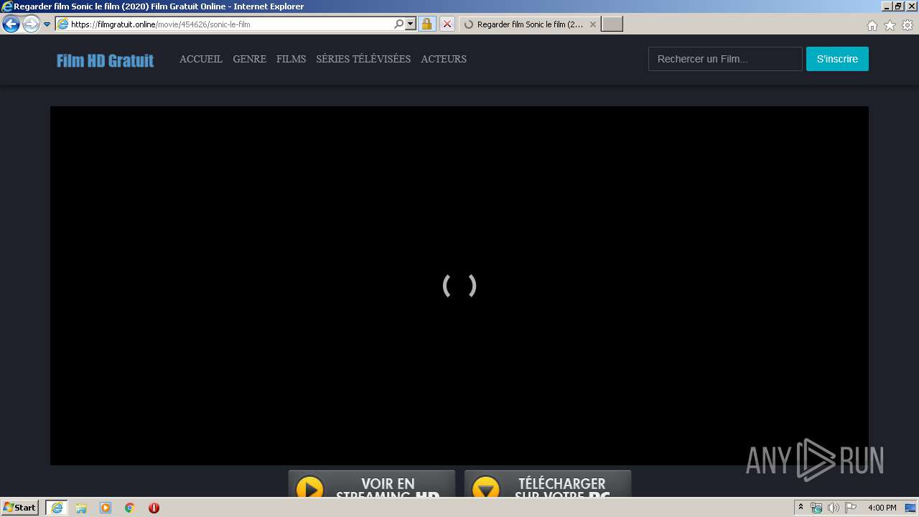The width and height of the screenshot is (919, 517).
Task: Open the Tools gear icon
Action: tap(908, 25)
